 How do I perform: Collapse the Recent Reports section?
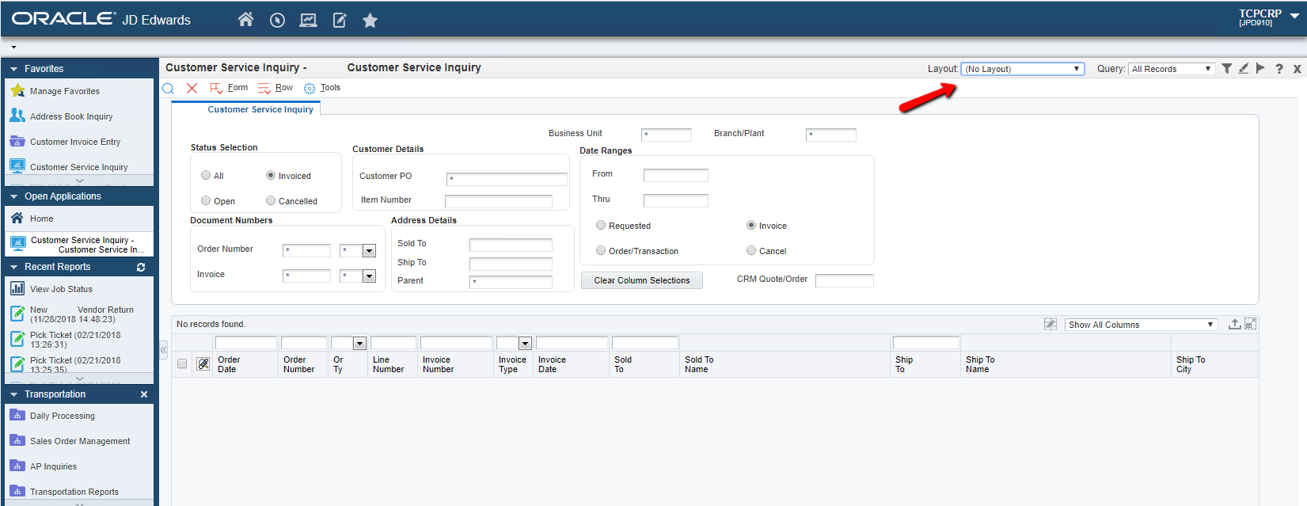point(13,268)
